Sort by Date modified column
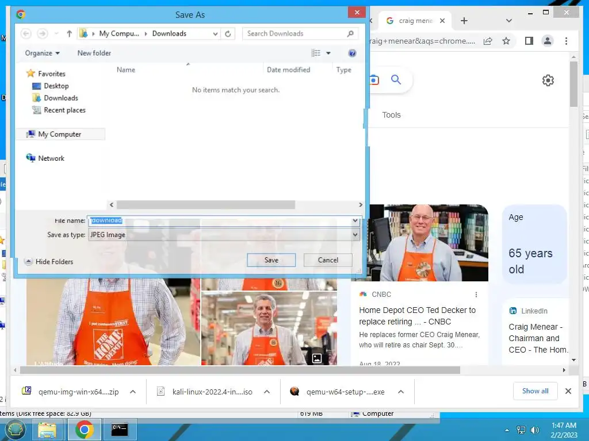This screenshot has height=441, width=589. [x=289, y=69]
